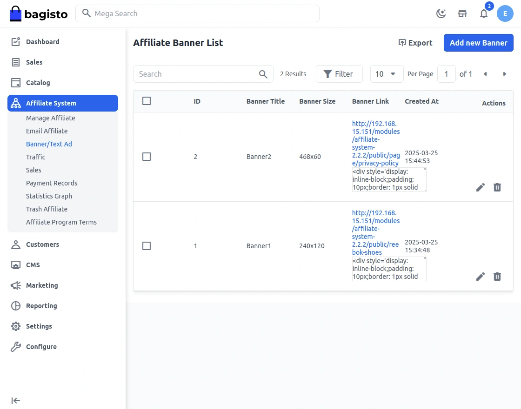The height and width of the screenshot is (409, 521).
Task: Collapse the sidebar menu arrow
Action: click(x=16, y=401)
